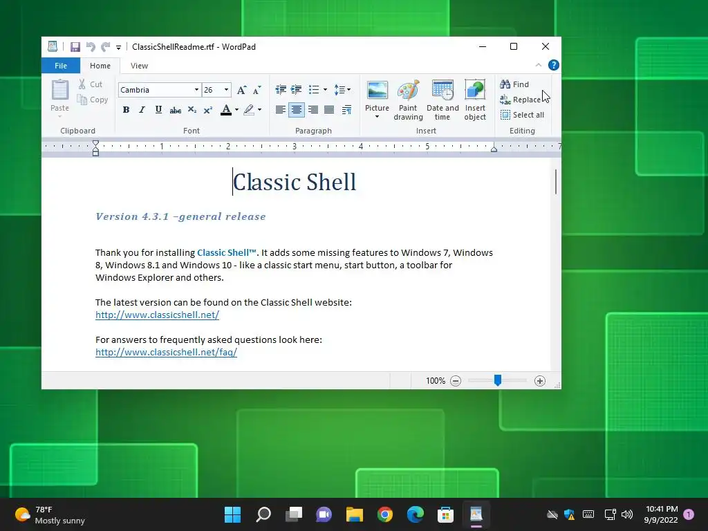The image size is (708, 531).
Task: Open taskbar Search
Action: click(x=263, y=514)
